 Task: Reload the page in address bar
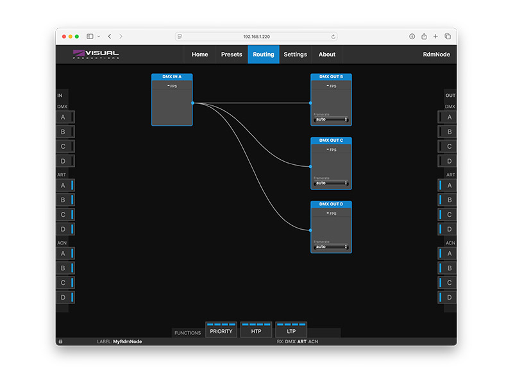point(333,37)
